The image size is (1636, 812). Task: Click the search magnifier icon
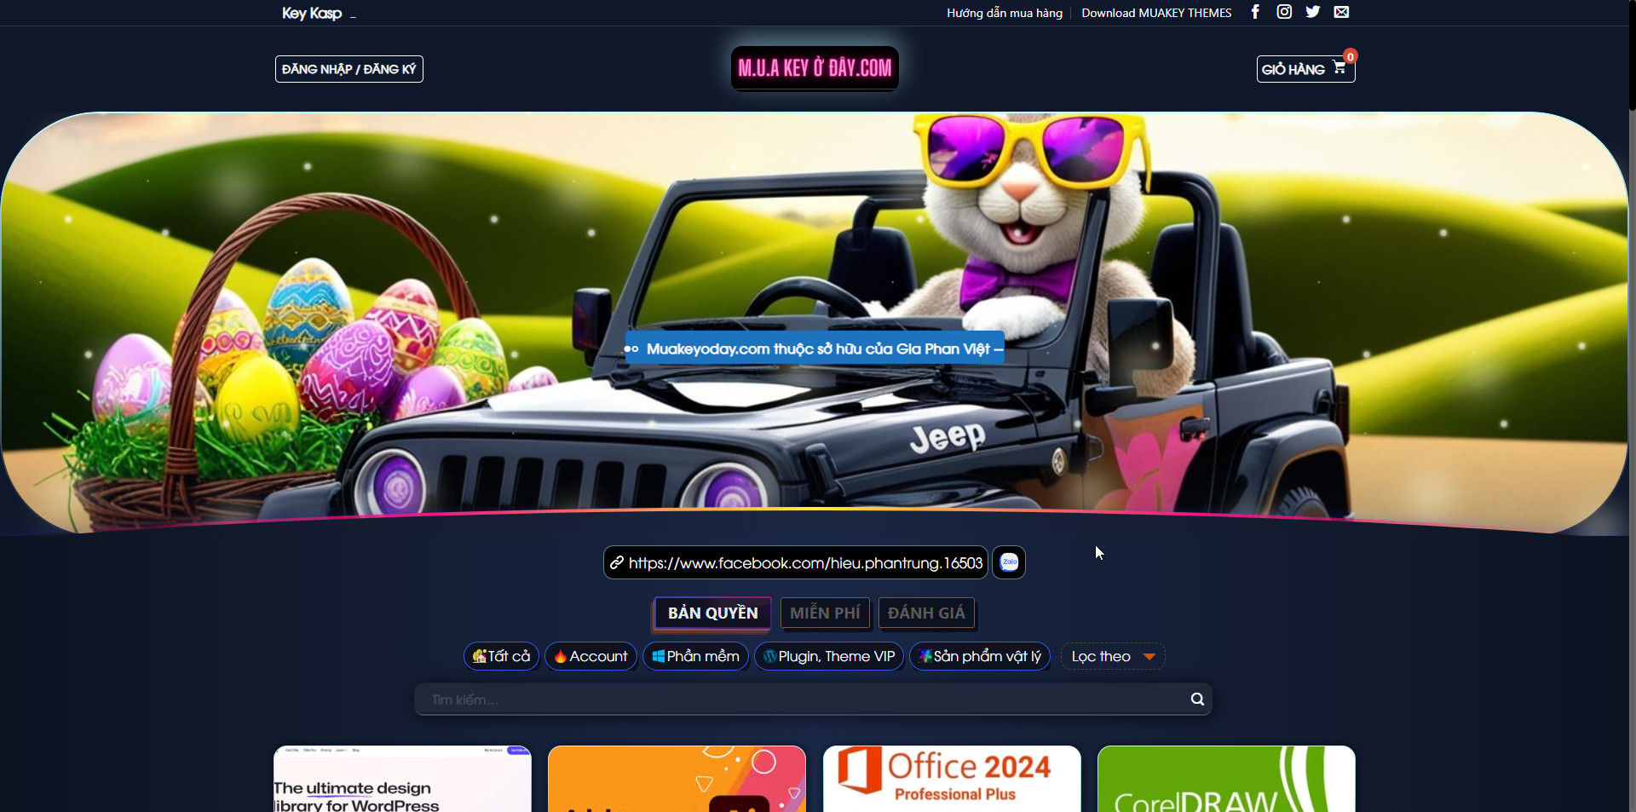click(1197, 700)
